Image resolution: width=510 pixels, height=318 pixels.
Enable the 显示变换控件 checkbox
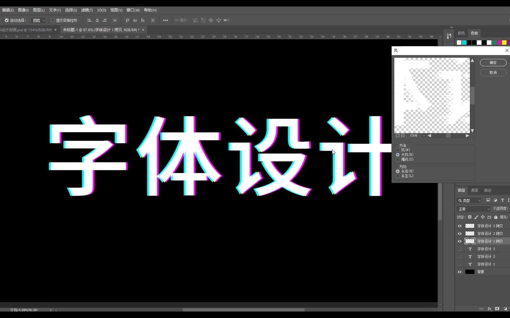click(x=53, y=20)
